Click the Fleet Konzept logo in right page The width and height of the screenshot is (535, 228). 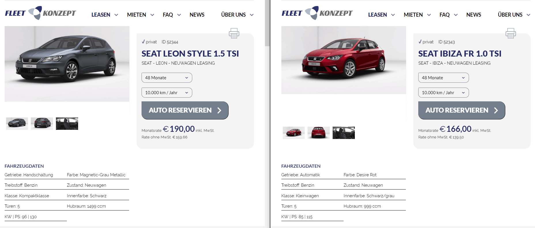pos(317,13)
